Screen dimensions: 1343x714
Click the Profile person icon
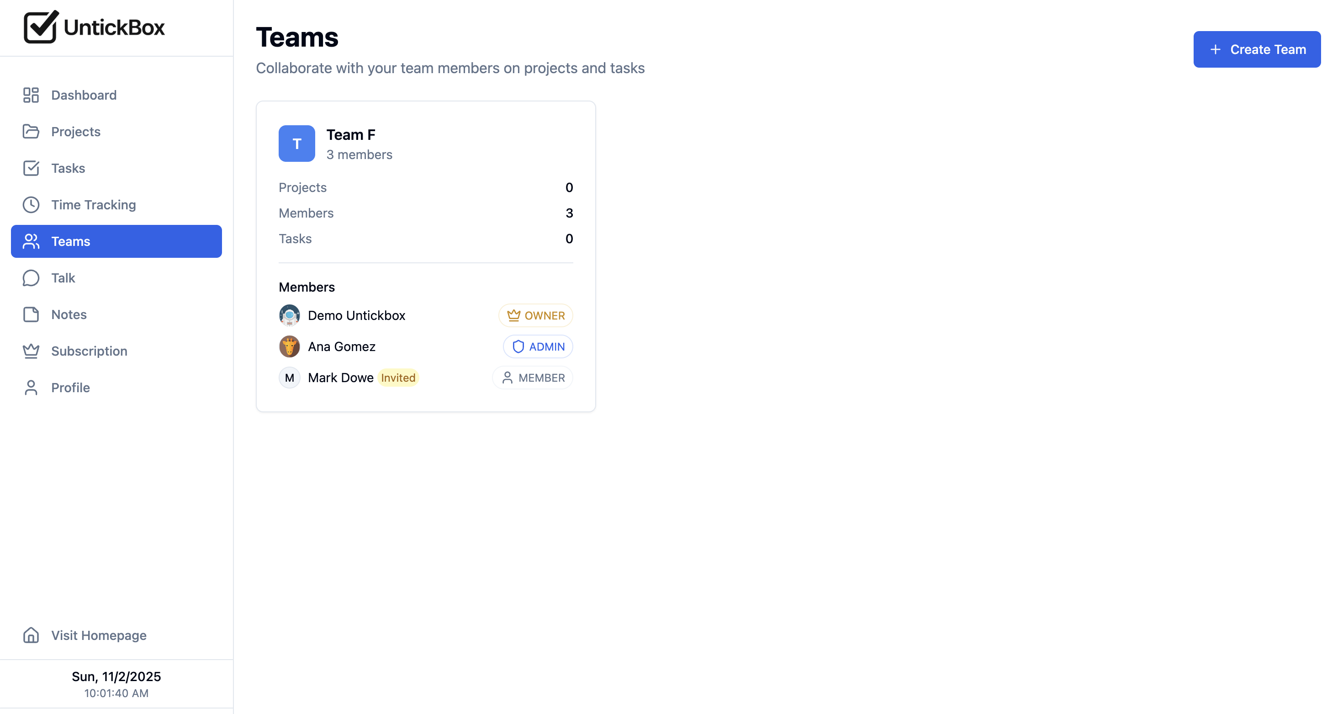click(31, 388)
